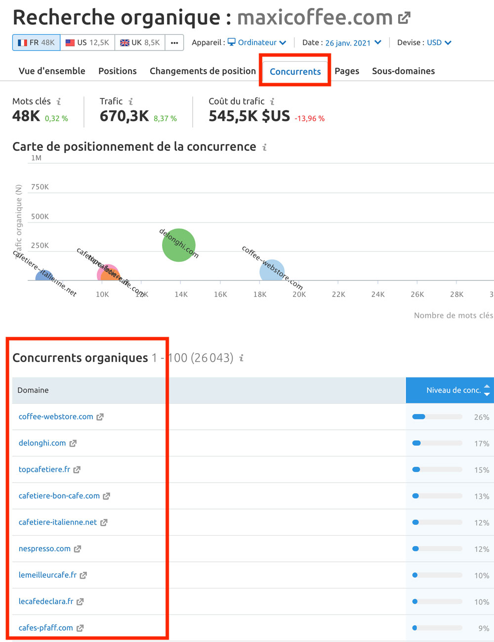Switch to Concurrents tab
494x642 pixels.
295,71
